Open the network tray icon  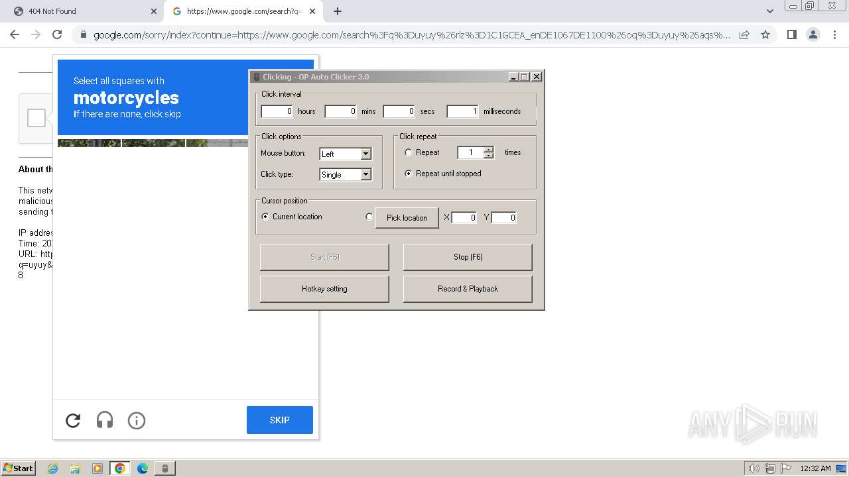[770, 468]
